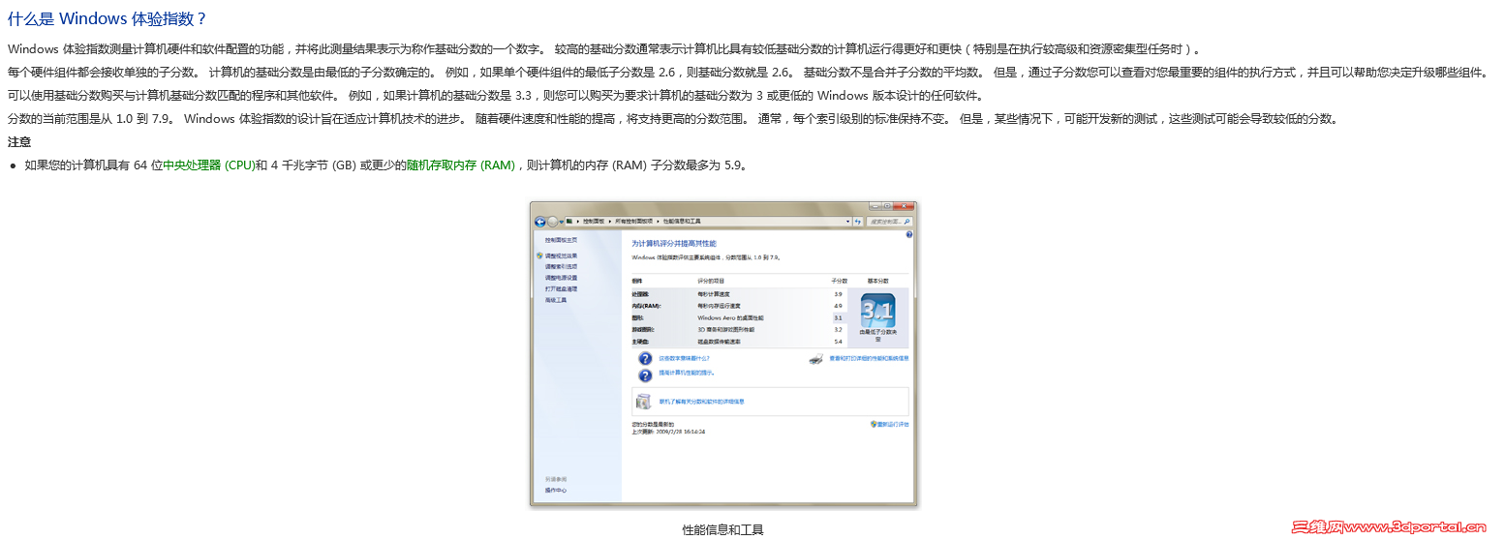Image resolution: width=1505 pixels, height=540 pixels.
Task: Select 所有控制面板项 in the address breadcrumb
Action: (x=634, y=222)
